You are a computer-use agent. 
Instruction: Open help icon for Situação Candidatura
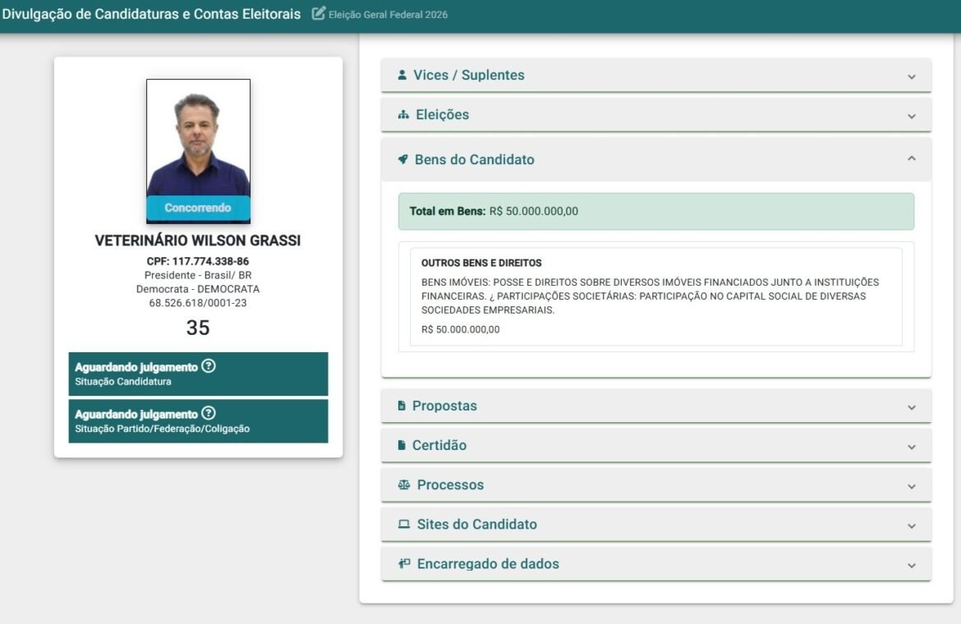click(209, 366)
